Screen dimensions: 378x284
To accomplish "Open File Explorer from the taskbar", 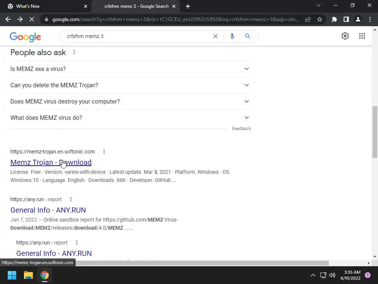I will [28, 275].
